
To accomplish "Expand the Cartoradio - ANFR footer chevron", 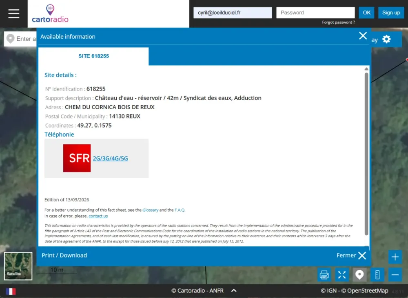I will (x=234, y=291).
